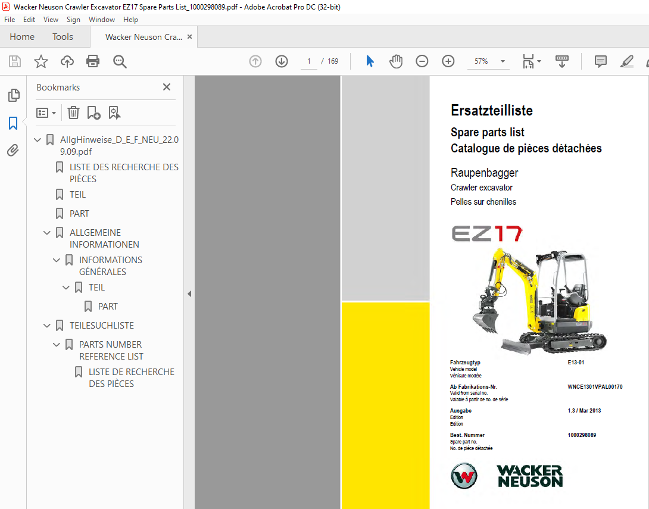Image resolution: width=649 pixels, height=509 pixels.
Task: Close the Bookmarks panel
Action: [x=166, y=87]
